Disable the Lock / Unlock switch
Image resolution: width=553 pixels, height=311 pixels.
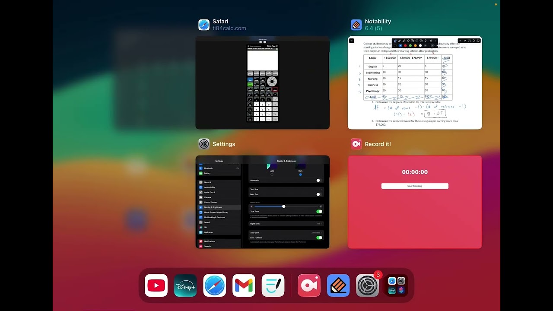pyautogui.click(x=319, y=238)
